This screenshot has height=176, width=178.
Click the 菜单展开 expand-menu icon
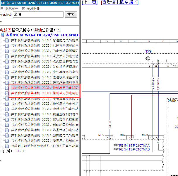click(x=2, y=9)
